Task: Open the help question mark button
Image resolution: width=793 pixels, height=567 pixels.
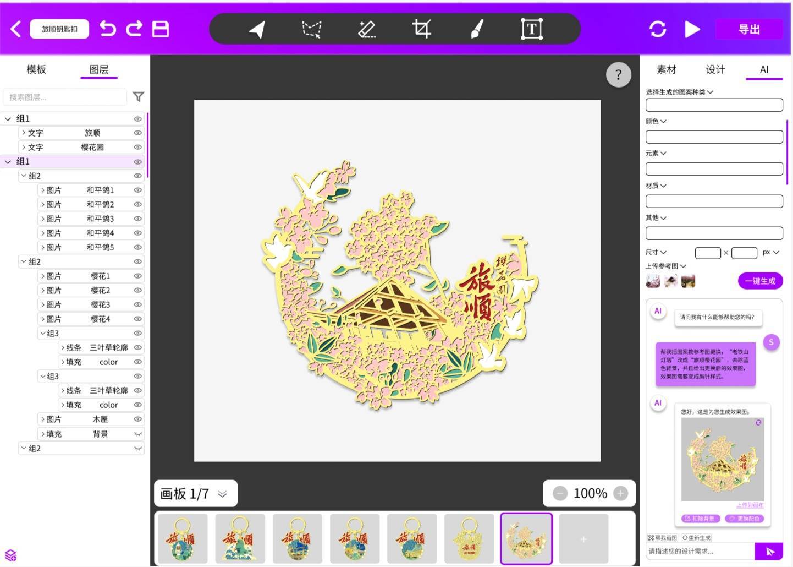Action: pos(619,74)
